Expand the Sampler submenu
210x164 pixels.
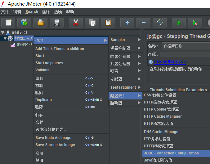tap(126, 40)
